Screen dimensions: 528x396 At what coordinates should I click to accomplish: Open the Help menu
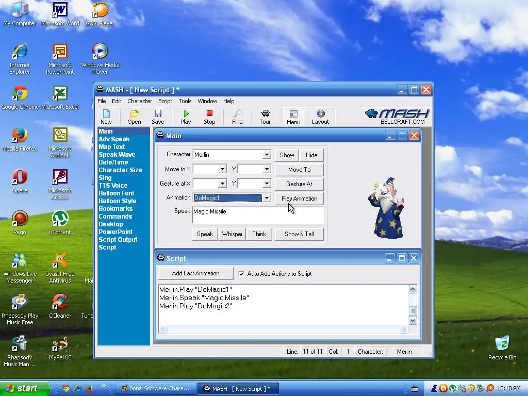click(228, 101)
